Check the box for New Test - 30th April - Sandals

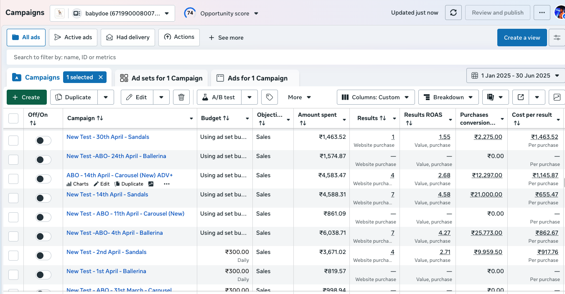pyautogui.click(x=13, y=141)
